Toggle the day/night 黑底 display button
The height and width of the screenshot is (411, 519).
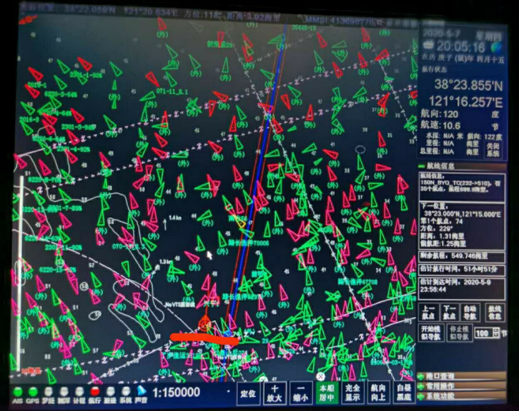[x=404, y=393]
